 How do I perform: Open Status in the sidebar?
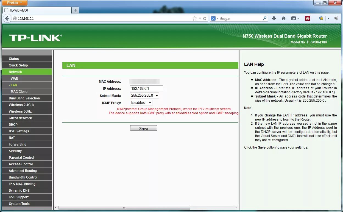point(27,59)
